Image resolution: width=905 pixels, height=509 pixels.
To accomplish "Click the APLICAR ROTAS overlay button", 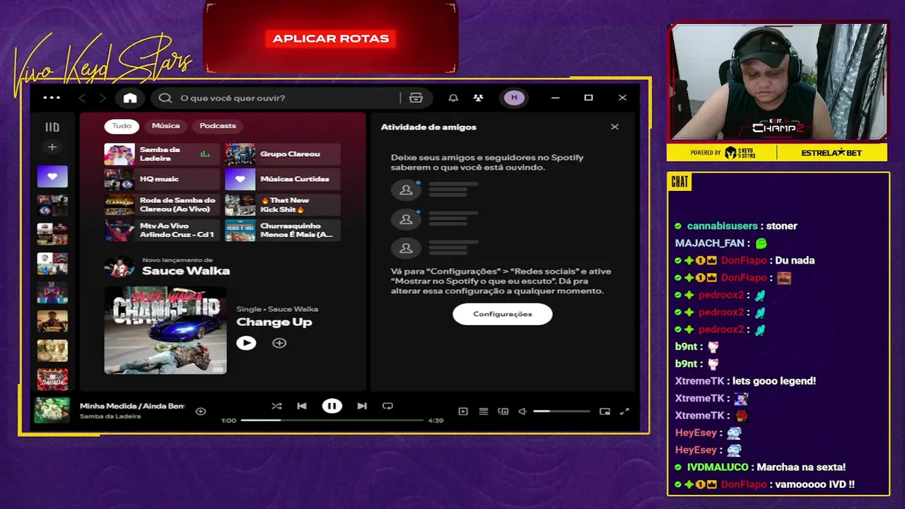I will [331, 39].
